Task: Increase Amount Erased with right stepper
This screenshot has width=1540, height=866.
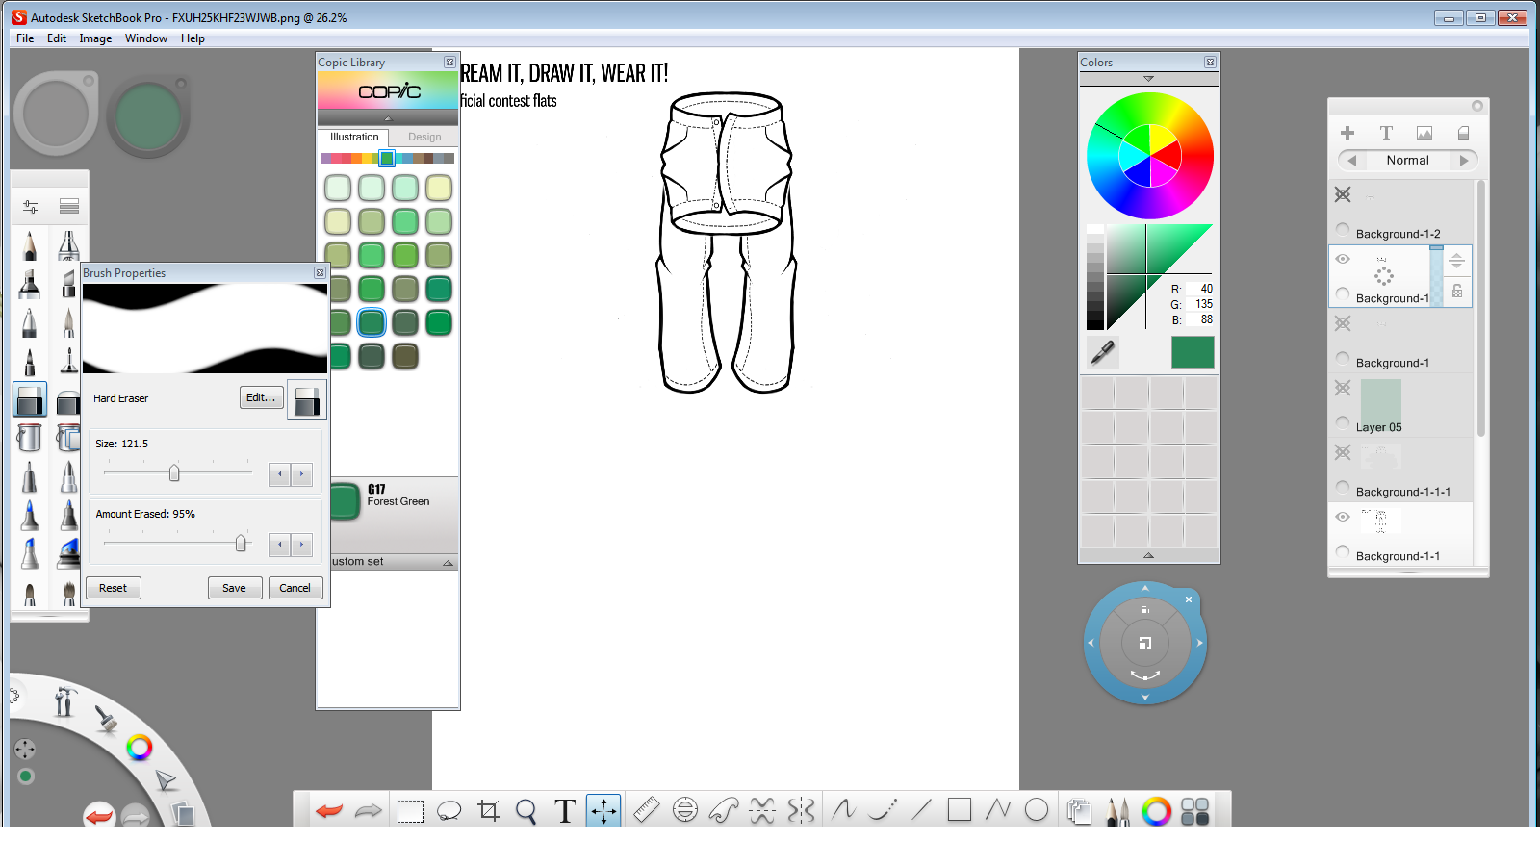Action: [x=302, y=545]
